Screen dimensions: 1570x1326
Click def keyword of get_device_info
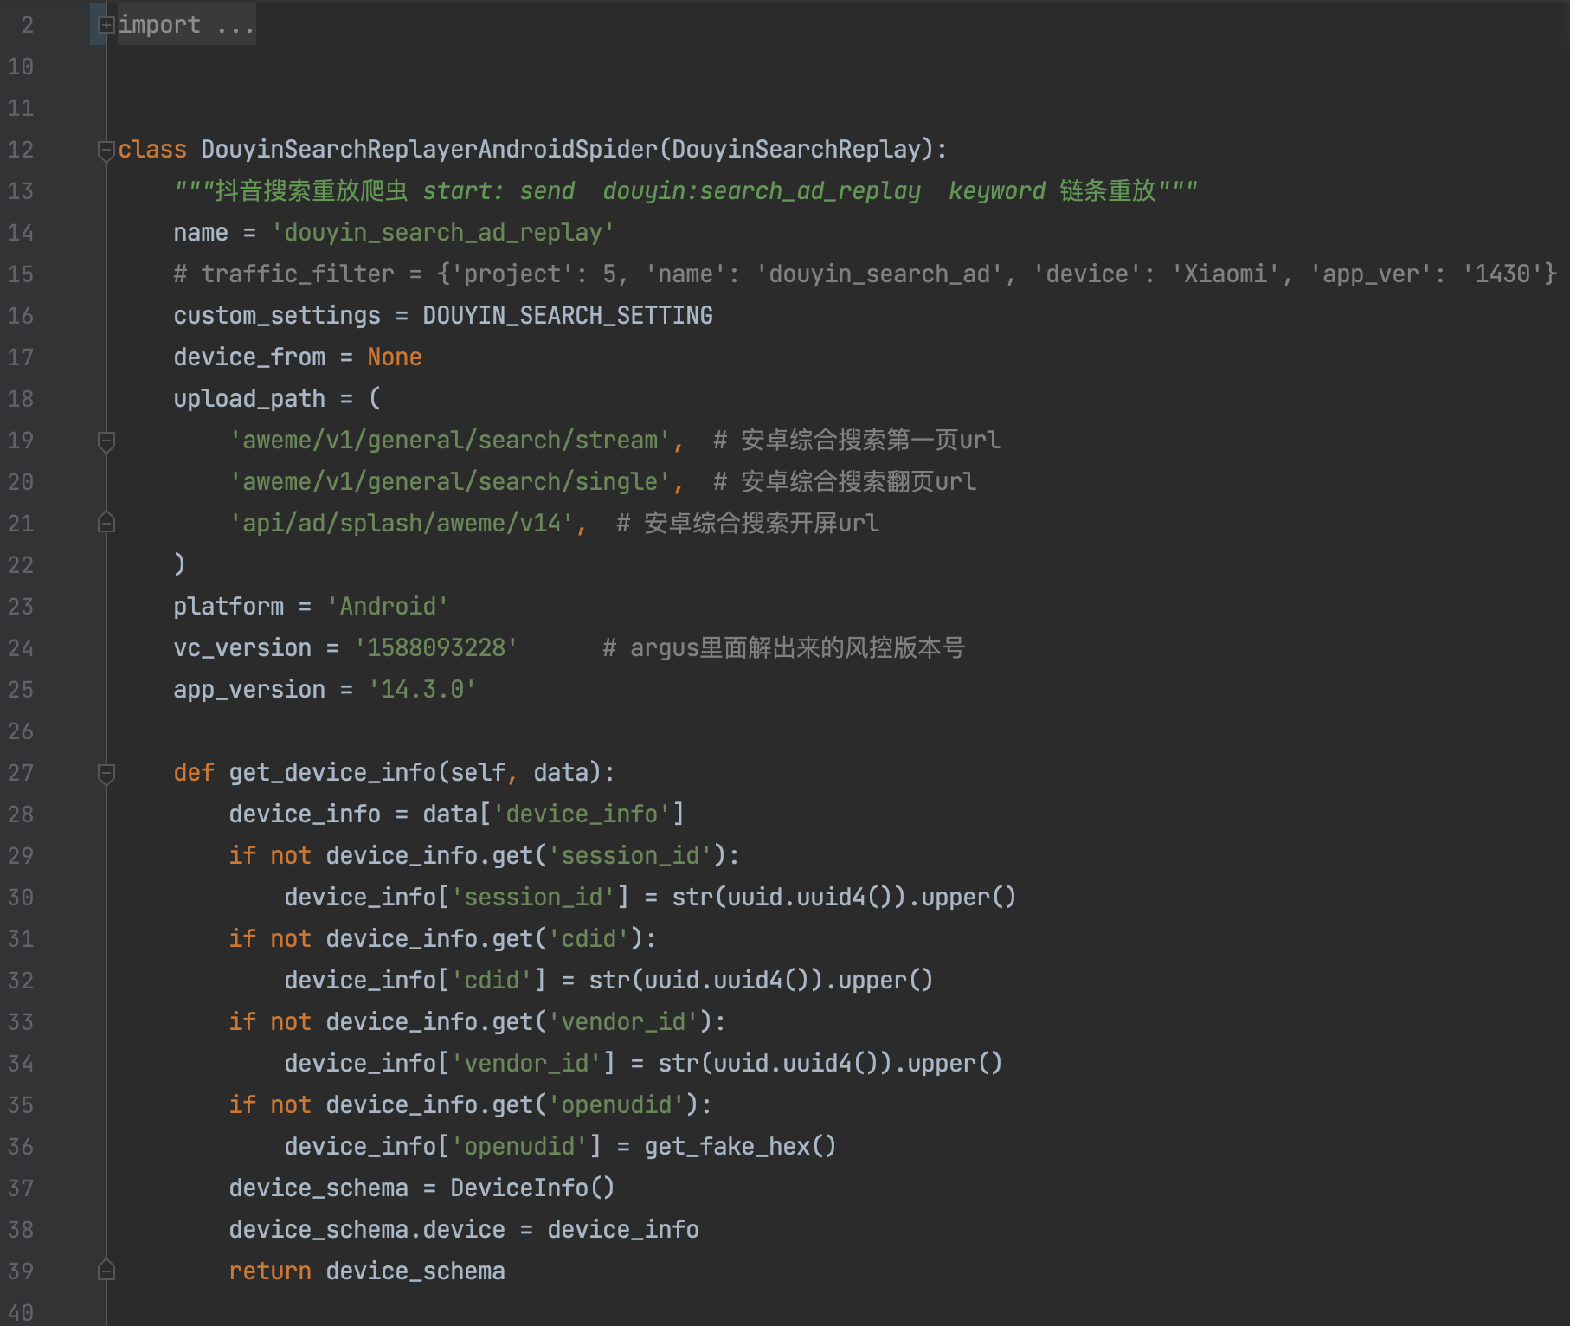(x=194, y=773)
